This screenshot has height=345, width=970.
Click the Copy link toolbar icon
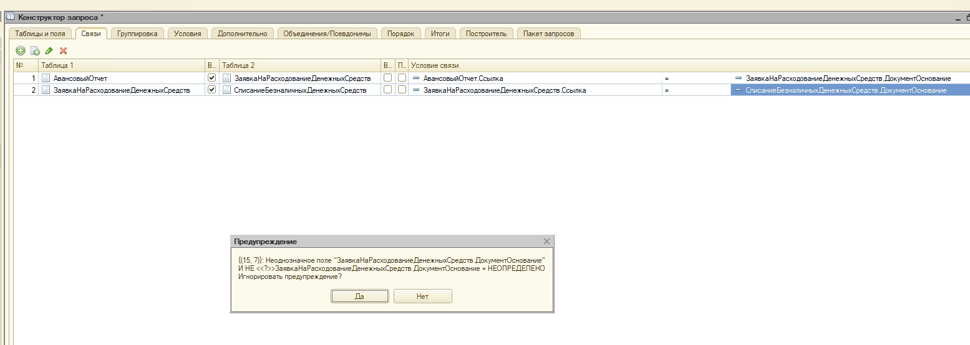tap(35, 50)
